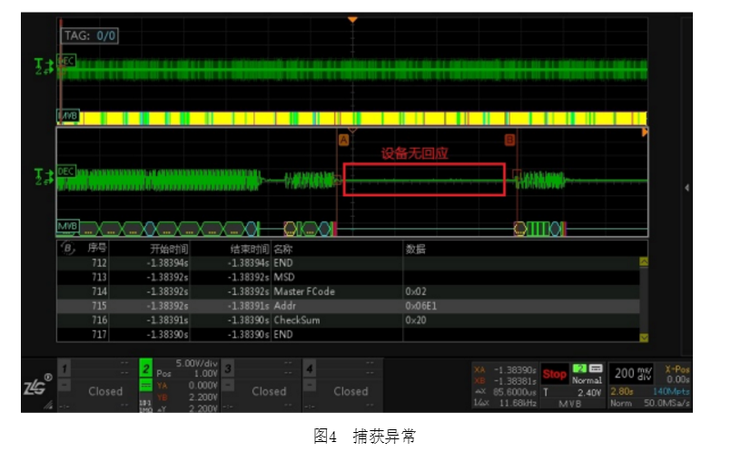Select the DEC label in the zoomed waveform window
The height and width of the screenshot is (452, 731).
[66, 171]
